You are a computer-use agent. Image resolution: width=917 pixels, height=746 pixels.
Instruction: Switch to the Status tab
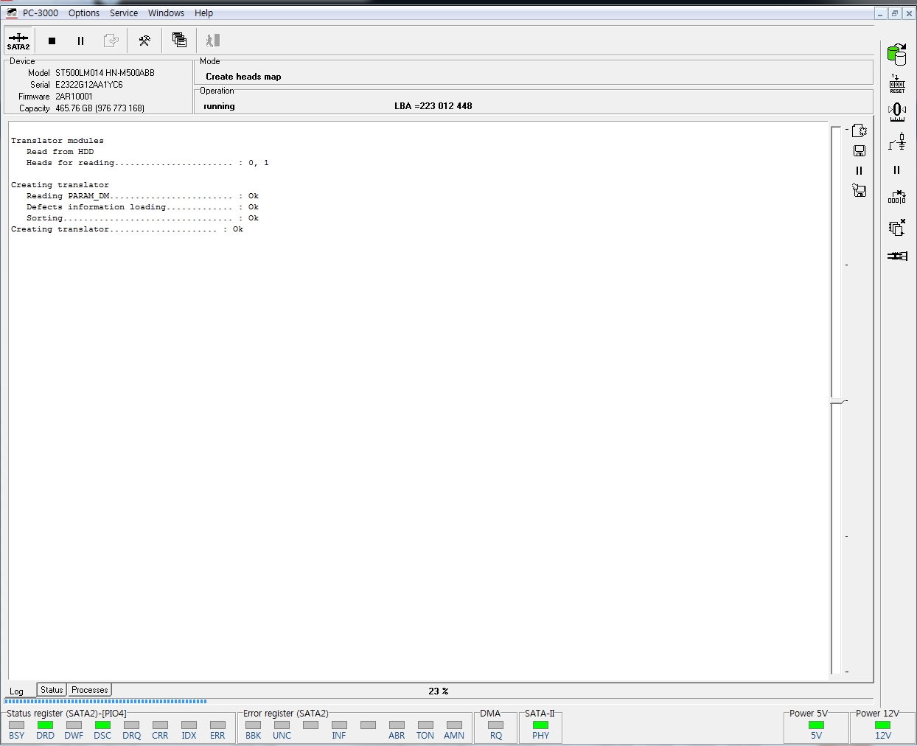tap(52, 690)
